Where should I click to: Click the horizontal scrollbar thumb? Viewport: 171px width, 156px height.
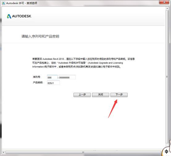click(83, 152)
